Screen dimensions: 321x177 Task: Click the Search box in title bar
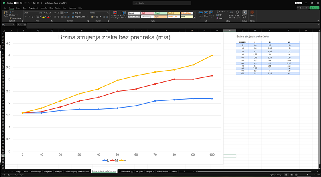click(x=160, y=3)
